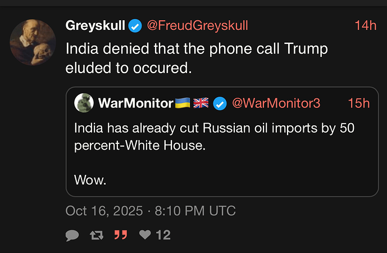The width and height of the screenshot is (387, 253).
Task: Visit the @WarMonitor3 handle
Action: click(x=276, y=103)
